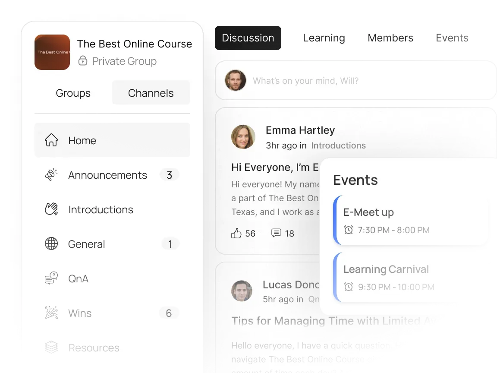Open the Resources channel

point(112,347)
